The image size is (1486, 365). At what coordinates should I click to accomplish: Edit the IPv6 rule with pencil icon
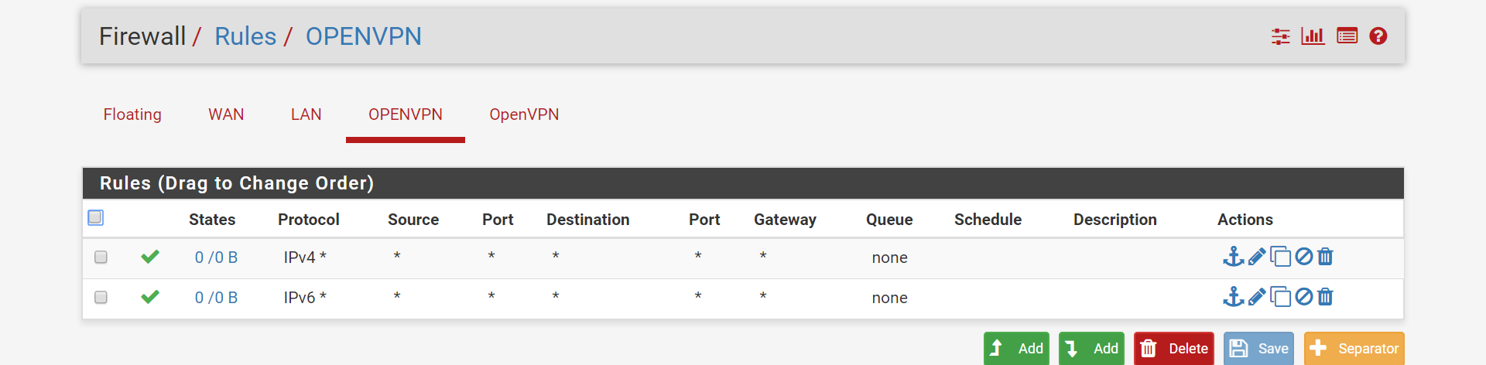pos(1257,297)
